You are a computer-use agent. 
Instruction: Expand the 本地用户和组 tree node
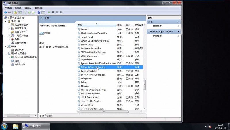9,36
